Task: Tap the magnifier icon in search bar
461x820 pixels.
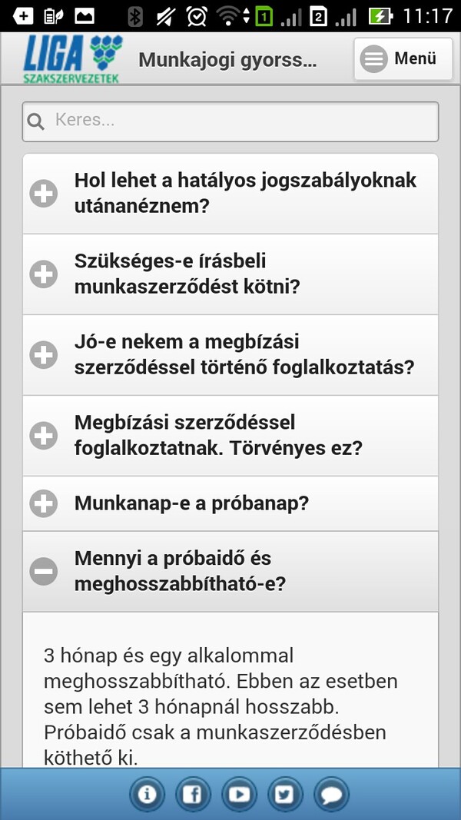Action: (36, 121)
